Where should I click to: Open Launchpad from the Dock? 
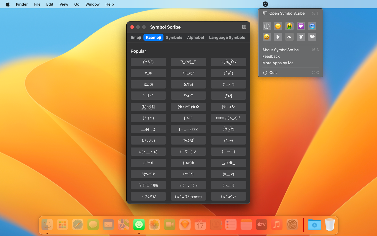[x=62, y=225]
